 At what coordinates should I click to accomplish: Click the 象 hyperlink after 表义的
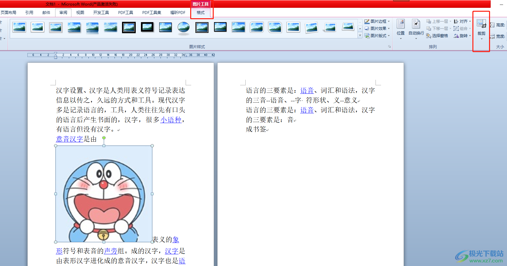(x=176, y=240)
